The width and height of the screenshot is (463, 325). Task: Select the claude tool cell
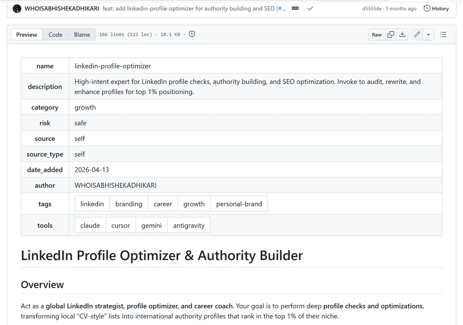(x=90, y=225)
